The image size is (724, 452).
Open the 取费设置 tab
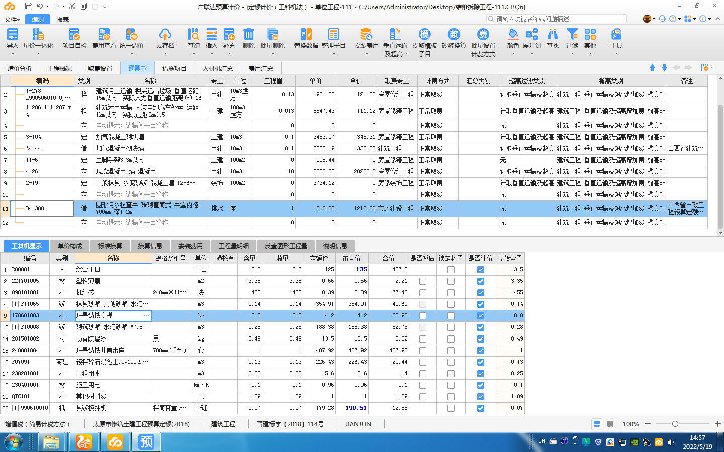100,68
